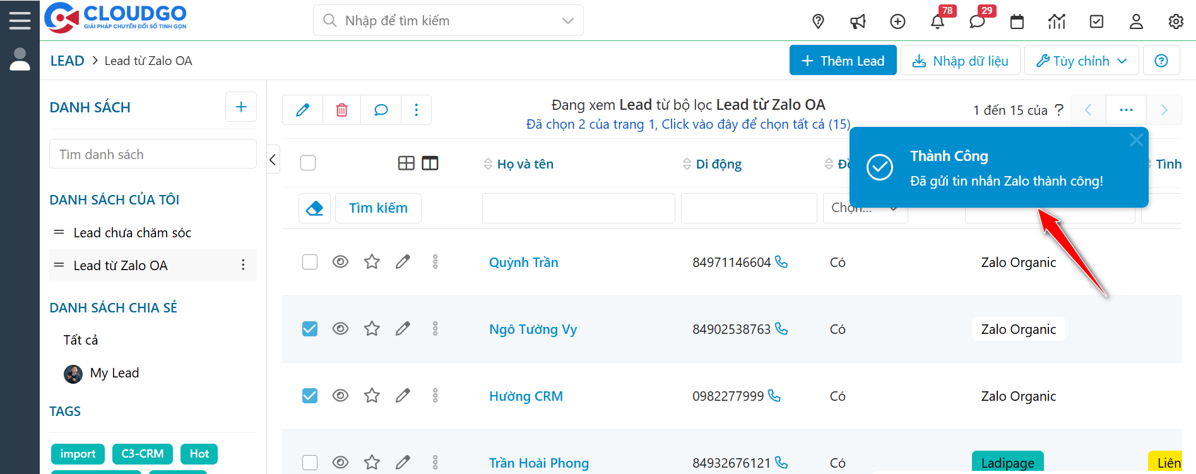Screen dimensions: 1196x474
Task: Click the notification bell icon
Action: (x=937, y=22)
